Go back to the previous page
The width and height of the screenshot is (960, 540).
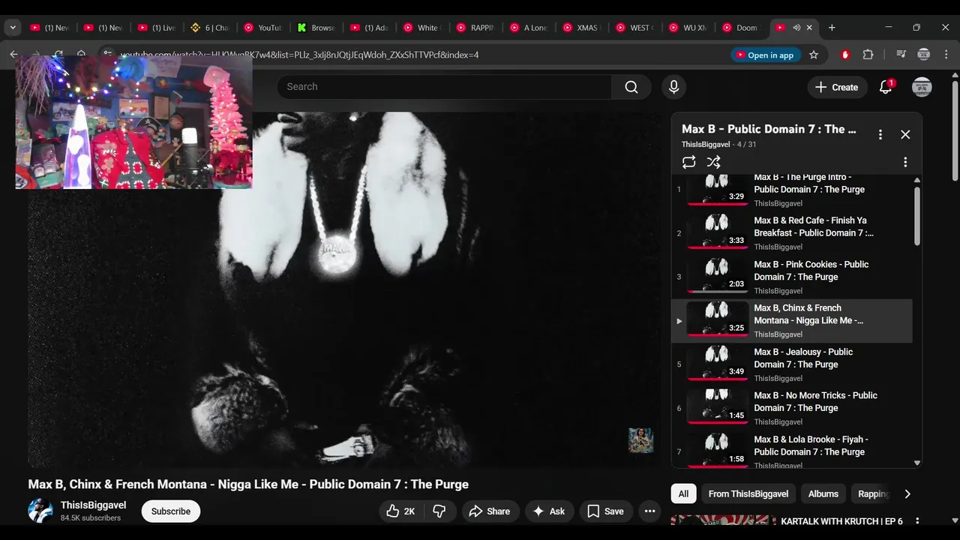[x=13, y=55]
